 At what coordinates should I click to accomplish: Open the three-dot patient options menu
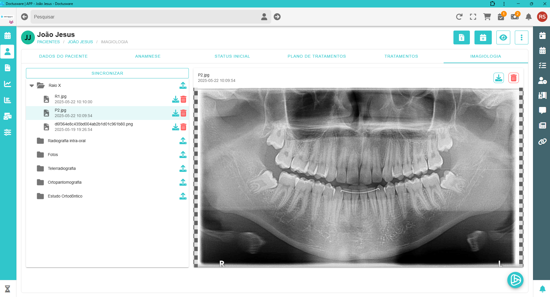point(521,37)
